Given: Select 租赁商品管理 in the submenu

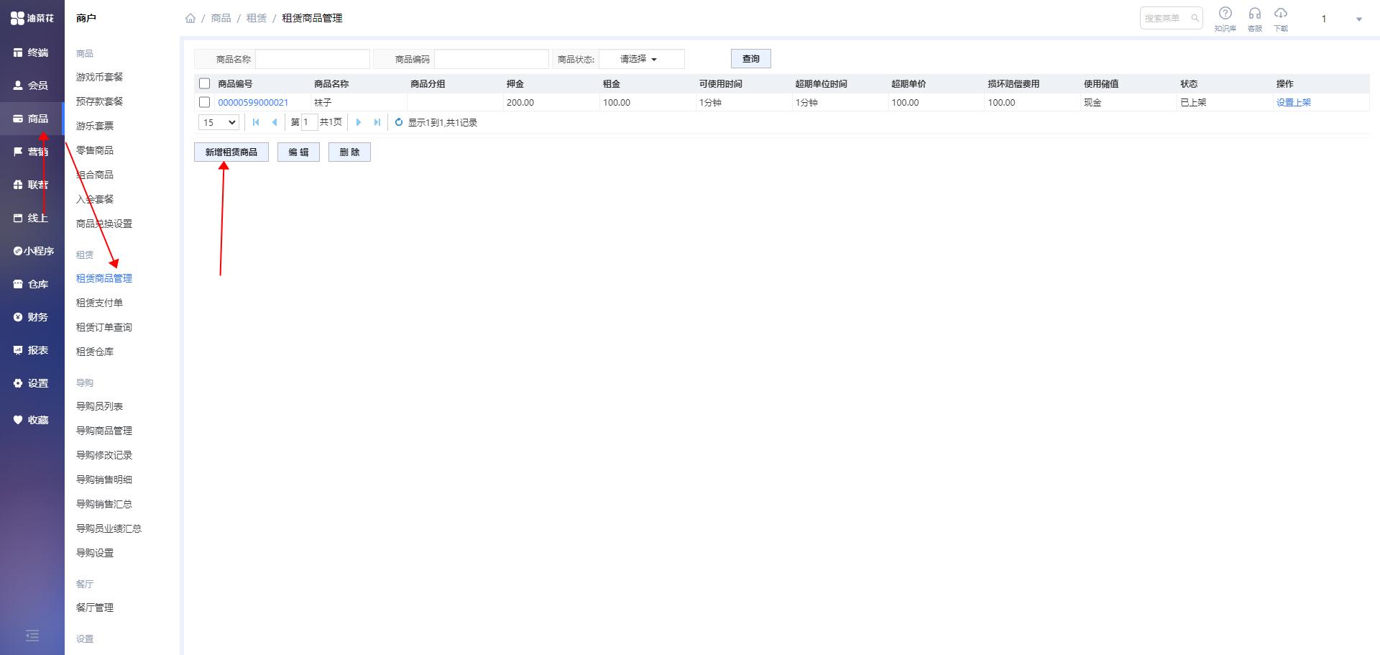Looking at the screenshot, I should pyautogui.click(x=104, y=278).
